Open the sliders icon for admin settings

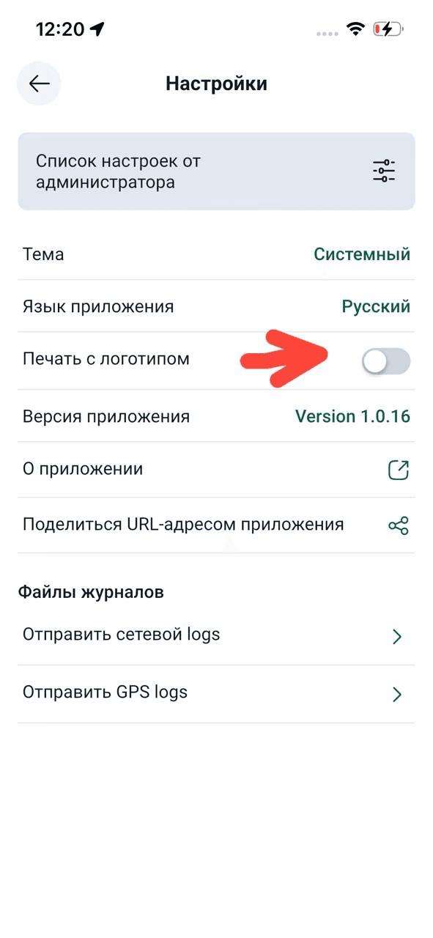pos(384,171)
